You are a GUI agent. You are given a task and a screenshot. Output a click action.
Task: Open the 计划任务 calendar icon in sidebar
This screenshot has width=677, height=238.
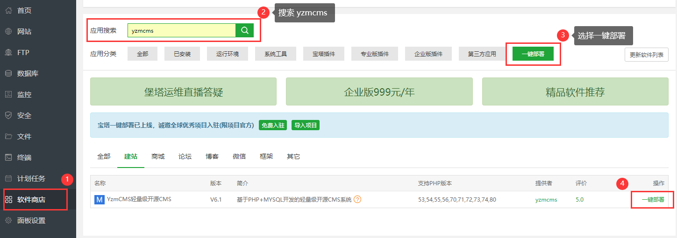coord(8,178)
